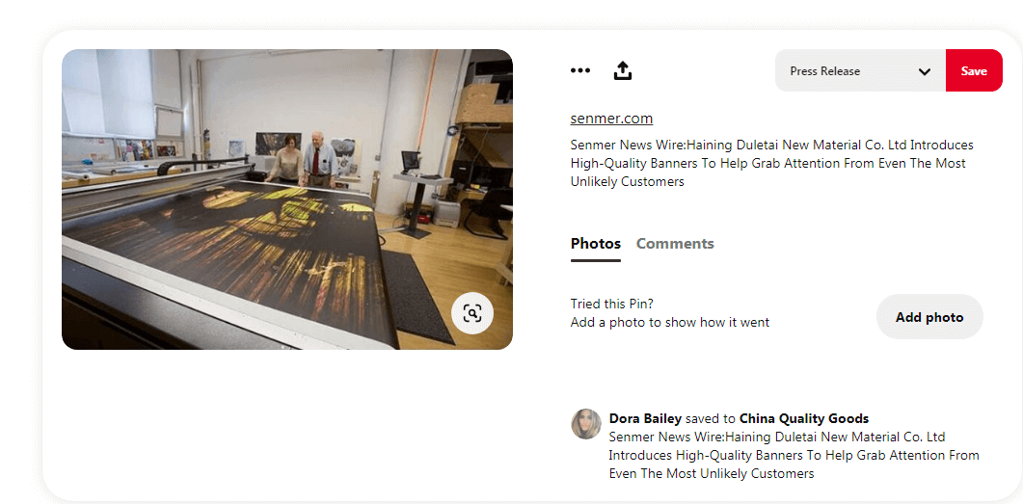The width and height of the screenshot is (1023, 504).
Task: Open the three-dot more options menu
Action: (580, 70)
